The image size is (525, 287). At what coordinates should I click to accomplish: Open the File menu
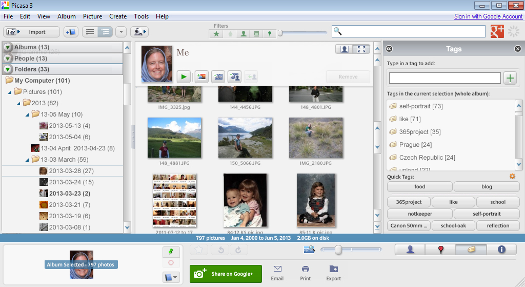pos(8,16)
